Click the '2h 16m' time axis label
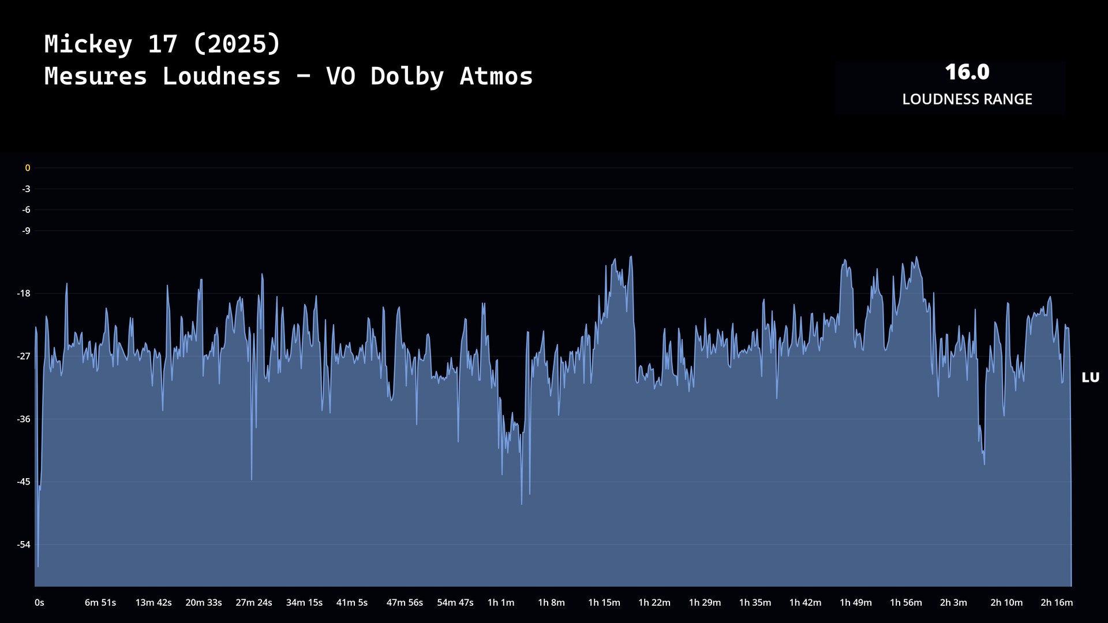Image resolution: width=1108 pixels, height=623 pixels. pyautogui.click(x=1057, y=603)
